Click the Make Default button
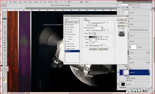The width and height of the screenshot is (155, 94). (93, 49)
